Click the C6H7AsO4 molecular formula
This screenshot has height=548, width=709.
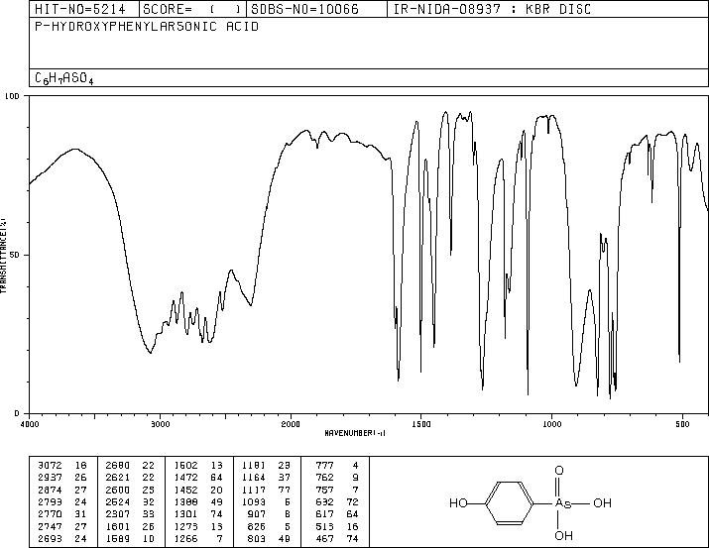64,78
